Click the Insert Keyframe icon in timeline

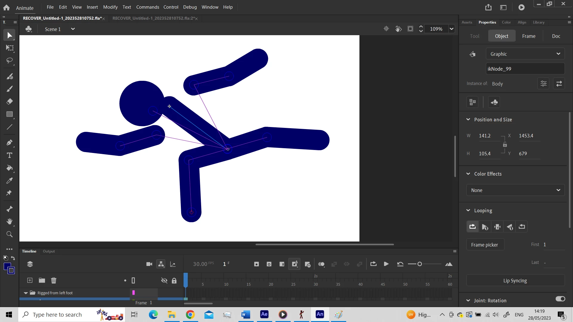pyautogui.click(x=256, y=264)
